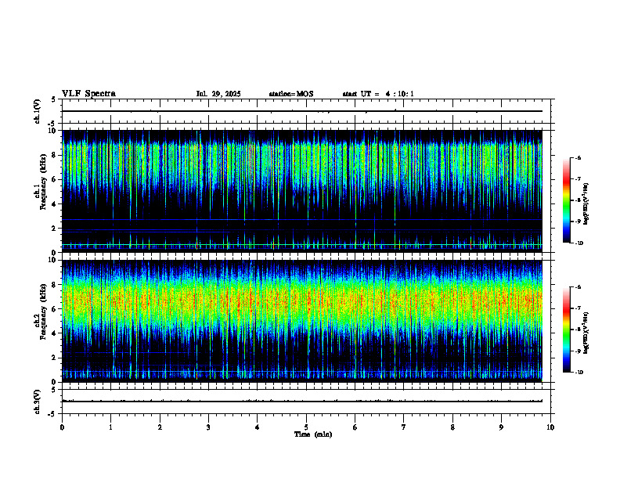Click the "-6" label on ch.1 color scale
The image size is (620, 479).
pos(578,158)
